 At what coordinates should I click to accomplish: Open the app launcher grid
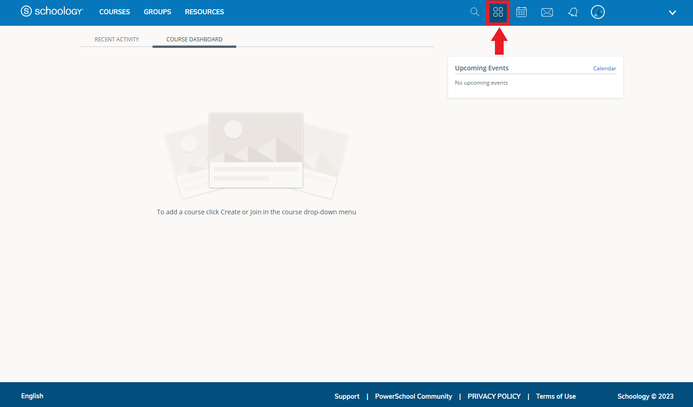(498, 12)
